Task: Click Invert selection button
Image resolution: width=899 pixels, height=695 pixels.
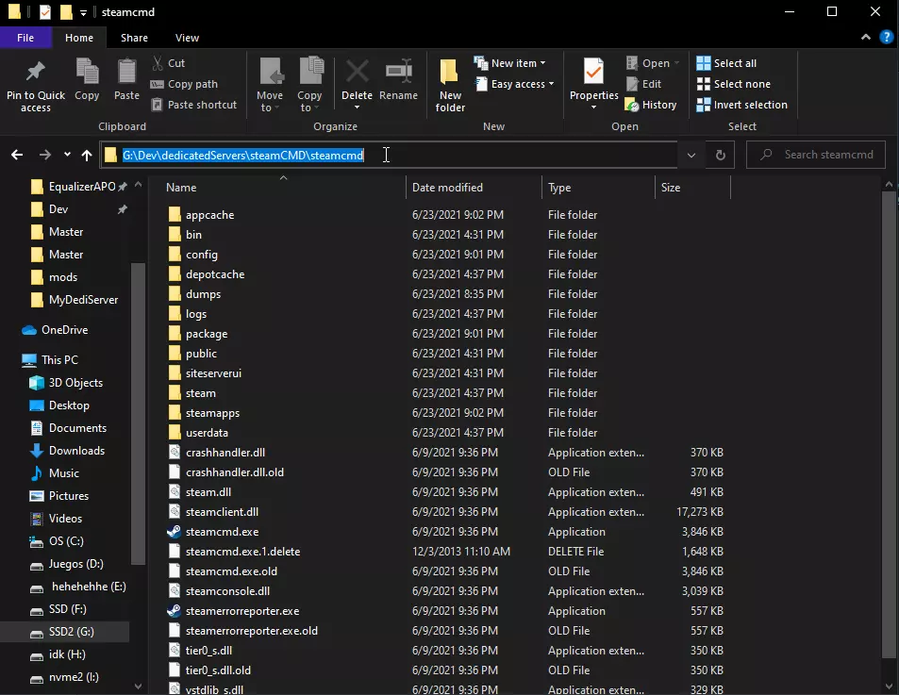Action: [x=749, y=105]
